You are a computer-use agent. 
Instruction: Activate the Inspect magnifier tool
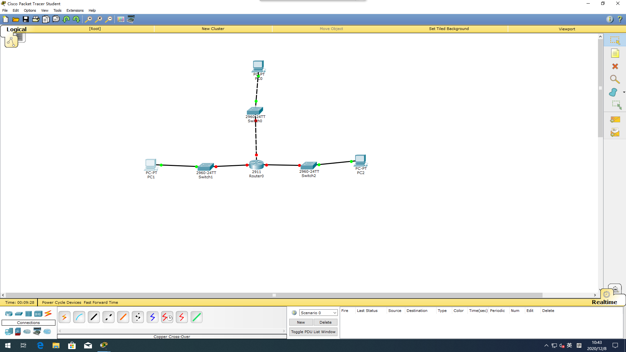(x=615, y=79)
